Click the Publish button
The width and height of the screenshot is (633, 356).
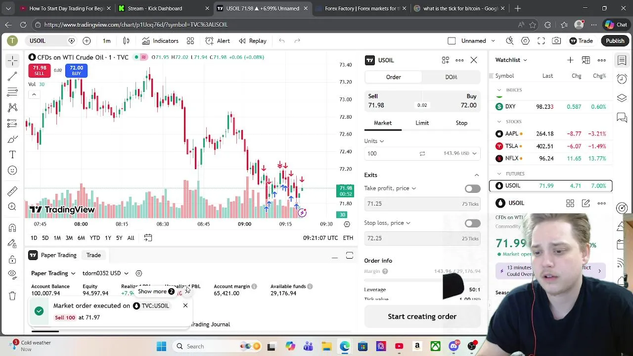[x=615, y=41]
